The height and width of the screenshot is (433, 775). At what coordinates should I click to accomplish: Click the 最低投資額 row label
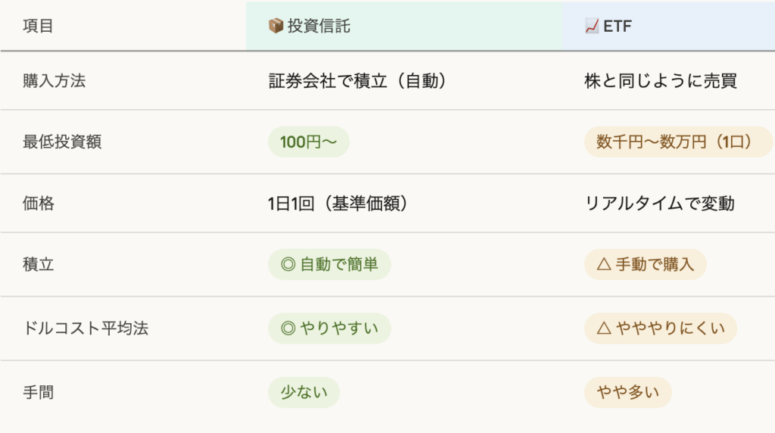click(x=62, y=142)
